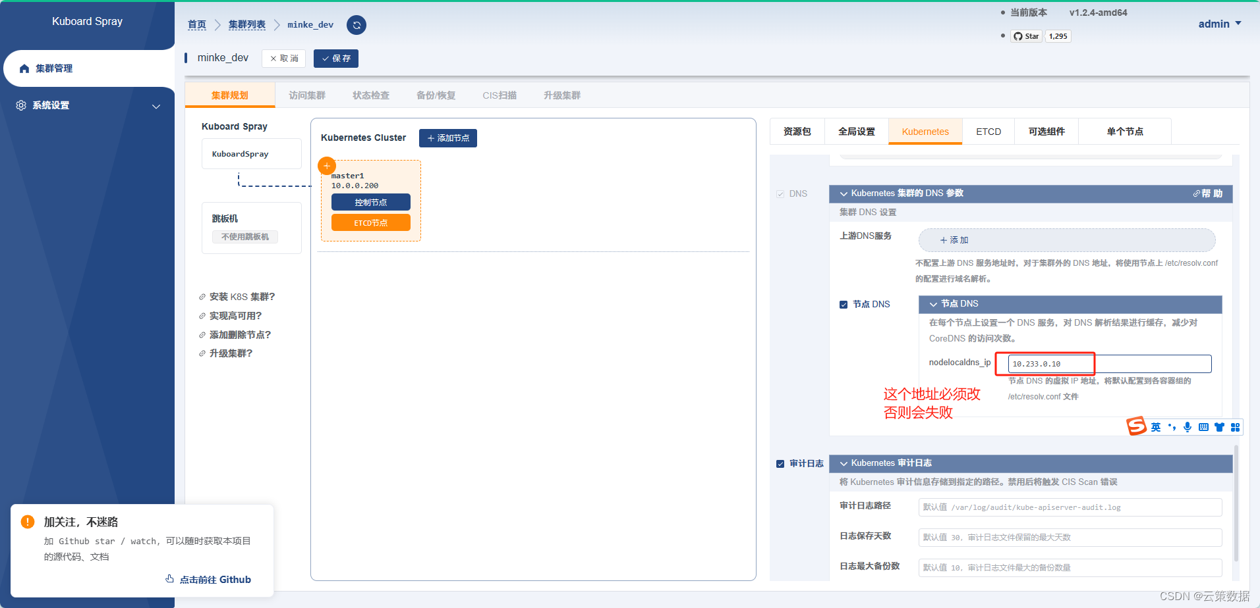The height and width of the screenshot is (608, 1260).
Task: Click the refresh icon beside minke_dev breadcrumb
Action: (357, 25)
